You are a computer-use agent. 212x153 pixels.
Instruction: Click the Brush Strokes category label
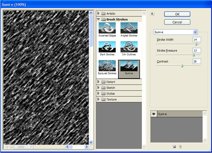point(117,19)
